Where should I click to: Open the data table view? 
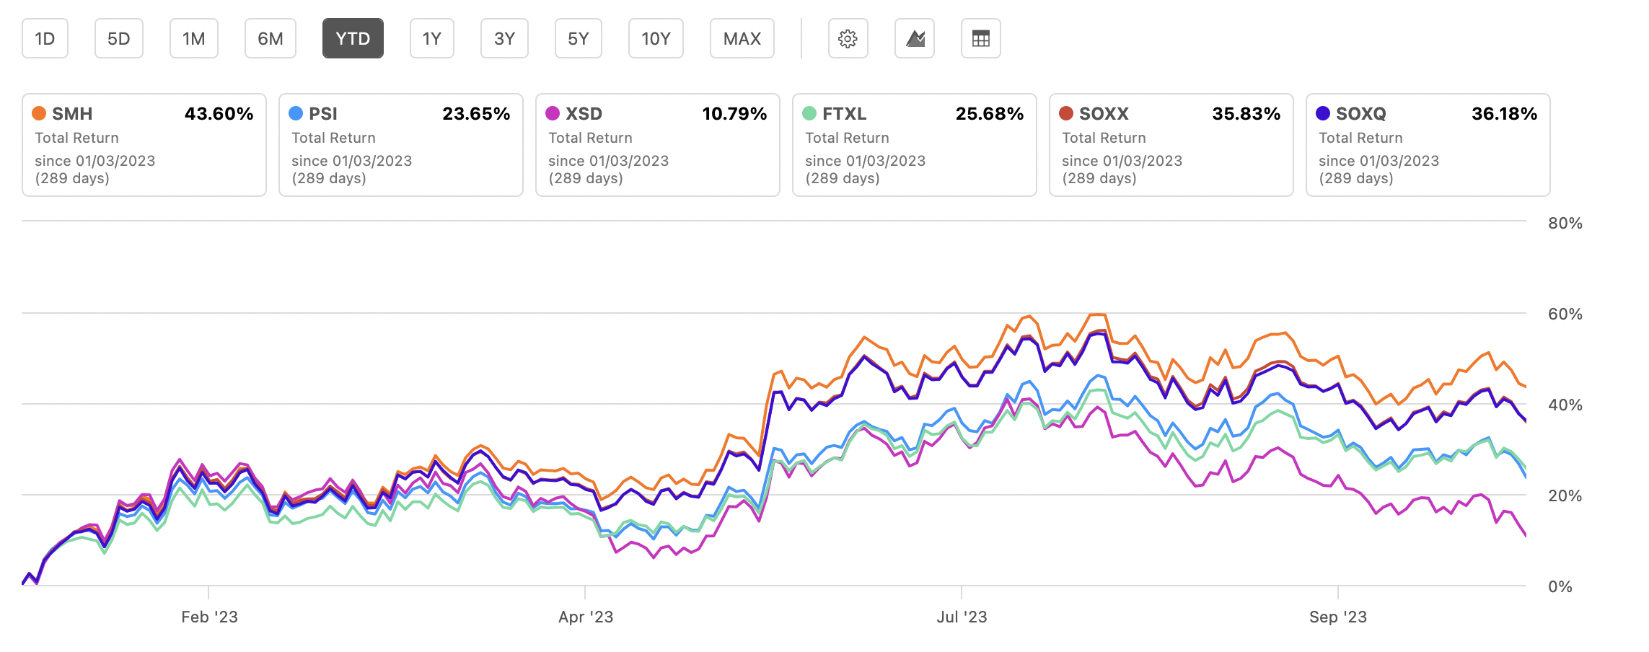[x=981, y=39]
